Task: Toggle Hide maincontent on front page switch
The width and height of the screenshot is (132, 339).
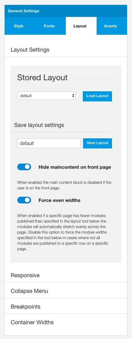Action: click(x=24, y=167)
